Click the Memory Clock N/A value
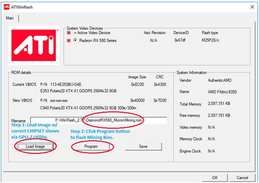The image size is (259, 183). 211,139
